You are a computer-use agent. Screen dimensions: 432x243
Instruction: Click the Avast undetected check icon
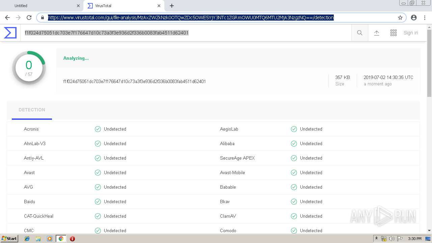98,172
